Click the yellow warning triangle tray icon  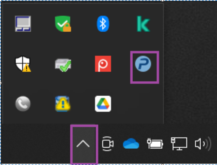pos(63,104)
